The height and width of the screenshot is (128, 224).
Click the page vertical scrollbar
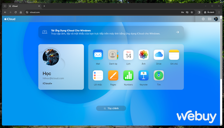(221, 49)
